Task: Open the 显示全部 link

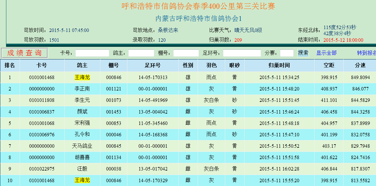Action: (x=326, y=53)
